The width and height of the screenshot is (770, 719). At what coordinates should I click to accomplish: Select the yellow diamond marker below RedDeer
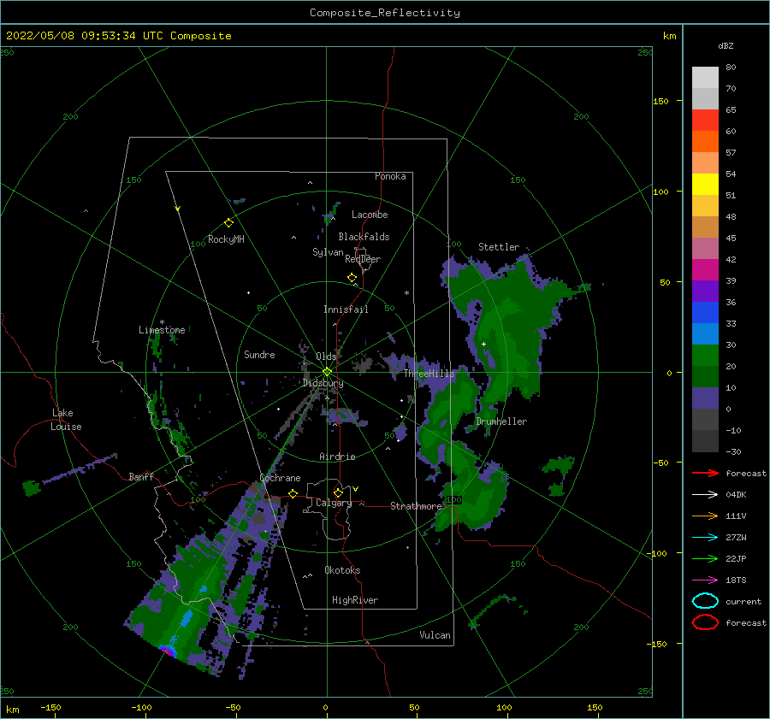click(352, 278)
